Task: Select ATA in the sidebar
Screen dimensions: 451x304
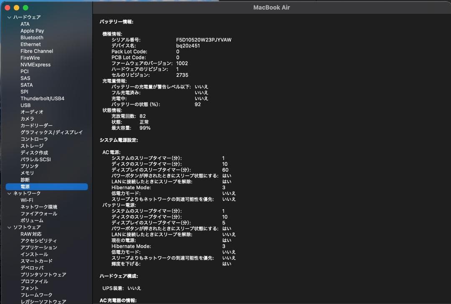Action: tap(25, 24)
